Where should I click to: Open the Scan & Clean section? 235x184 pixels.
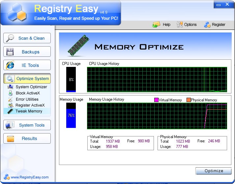[x=27, y=38]
